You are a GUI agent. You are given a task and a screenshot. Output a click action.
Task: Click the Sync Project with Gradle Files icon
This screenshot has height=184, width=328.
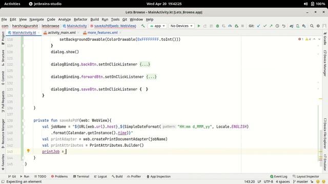click(291, 26)
